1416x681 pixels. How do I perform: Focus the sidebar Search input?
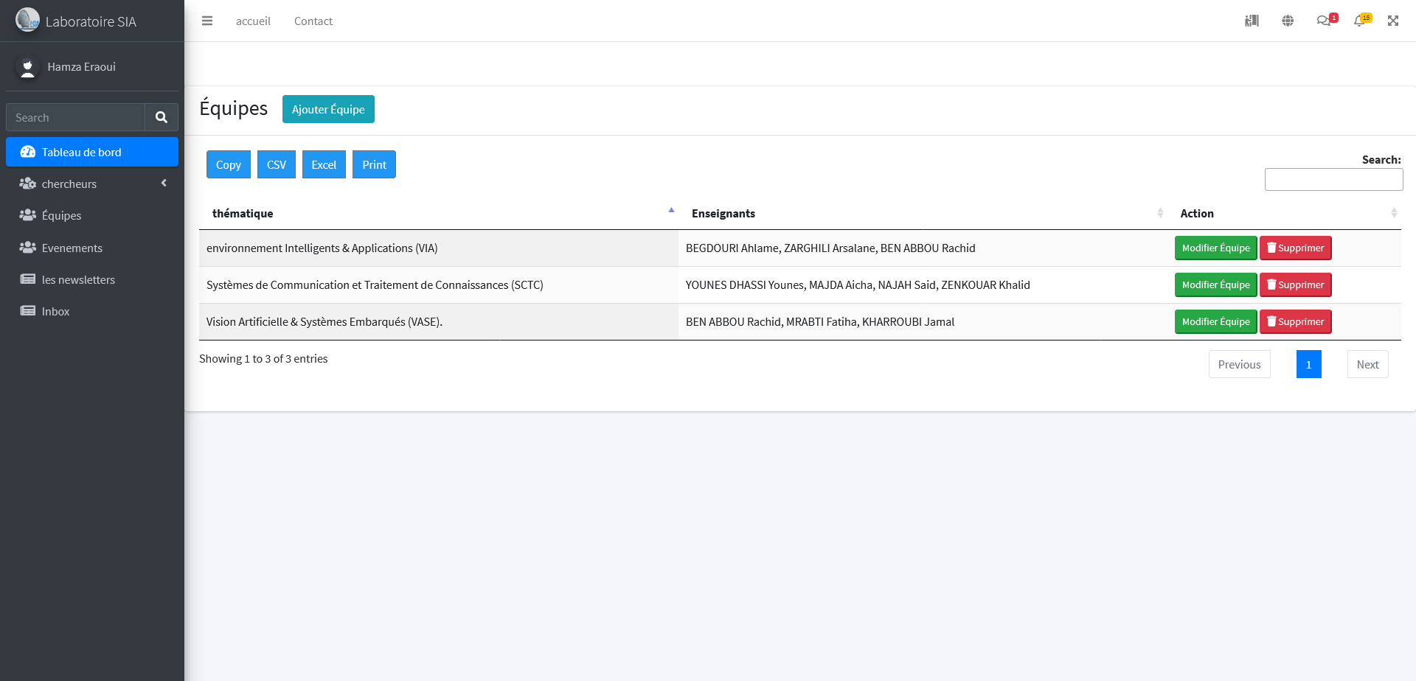click(x=75, y=117)
